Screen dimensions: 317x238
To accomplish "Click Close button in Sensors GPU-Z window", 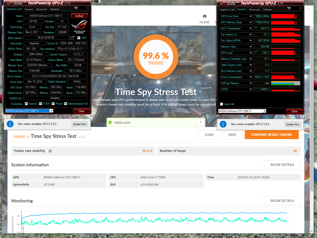I will tap(294, 111).
